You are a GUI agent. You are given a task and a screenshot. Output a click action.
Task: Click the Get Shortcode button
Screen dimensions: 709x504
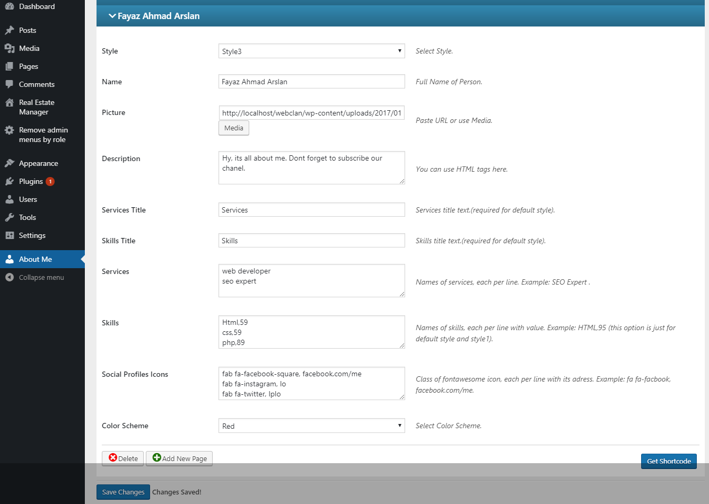point(669,461)
